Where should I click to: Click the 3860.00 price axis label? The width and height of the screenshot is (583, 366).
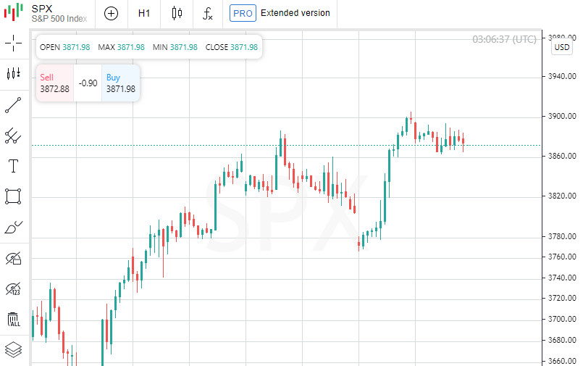(x=562, y=156)
